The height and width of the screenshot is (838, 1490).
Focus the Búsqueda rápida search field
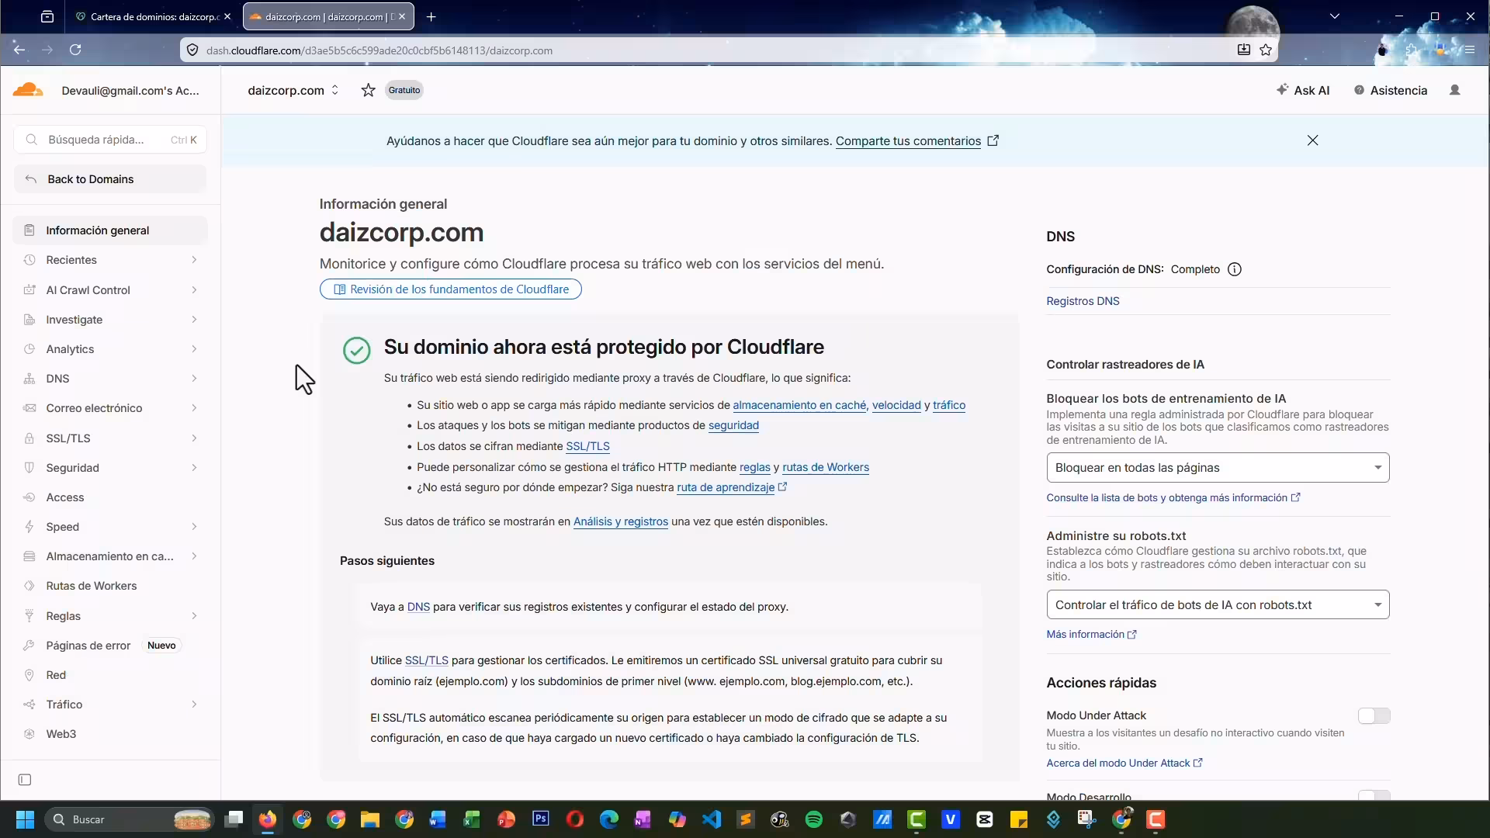point(110,140)
